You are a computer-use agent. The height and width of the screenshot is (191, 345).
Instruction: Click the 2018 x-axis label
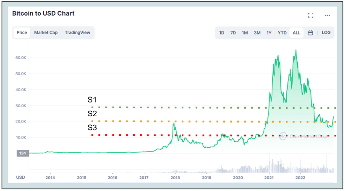[x=175, y=178]
